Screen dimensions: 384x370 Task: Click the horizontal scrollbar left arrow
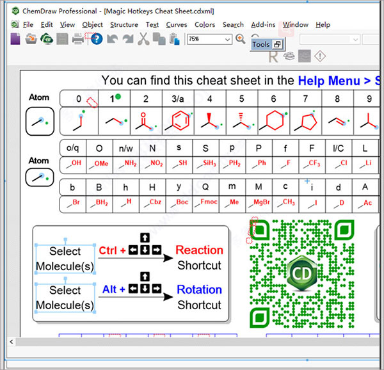click(x=12, y=342)
